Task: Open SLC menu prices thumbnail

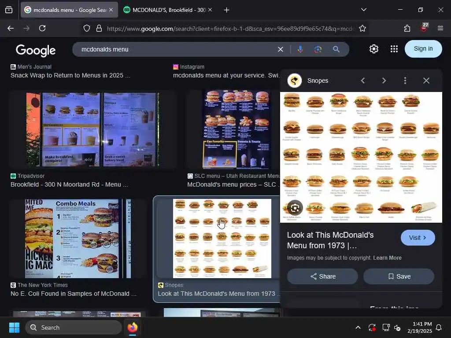Action: [237, 129]
